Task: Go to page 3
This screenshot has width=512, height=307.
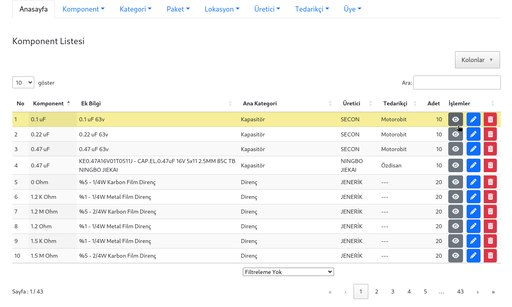Action: pyautogui.click(x=393, y=291)
